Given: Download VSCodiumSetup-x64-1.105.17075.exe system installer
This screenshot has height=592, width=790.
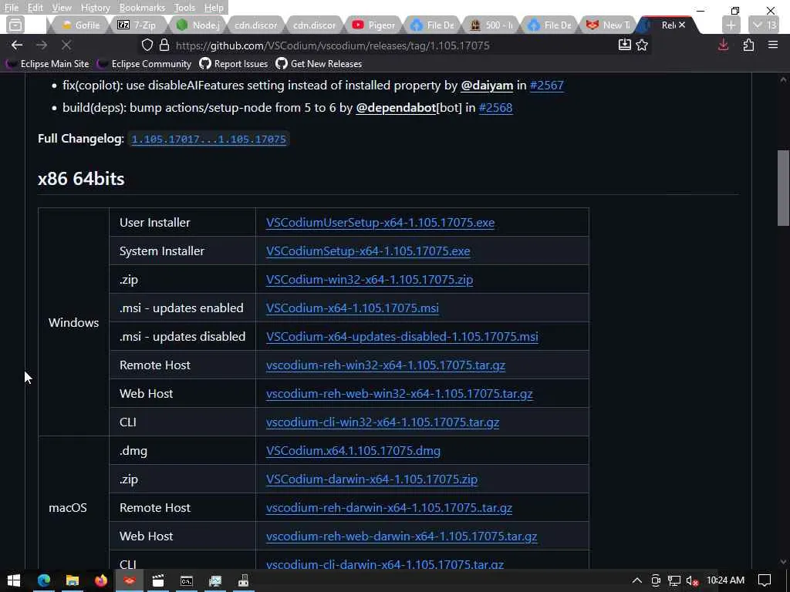Looking at the screenshot, I should pos(368,251).
